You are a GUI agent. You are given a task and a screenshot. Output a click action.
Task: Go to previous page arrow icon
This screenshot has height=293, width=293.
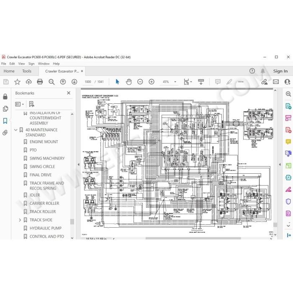(63, 82)
